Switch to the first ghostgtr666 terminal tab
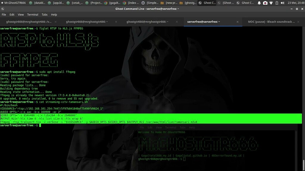This screenshot has height=171, width=305. (28, 21)
